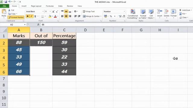Select row 7 header
Screen dimensions: 193x108
[x=4, y=79]
